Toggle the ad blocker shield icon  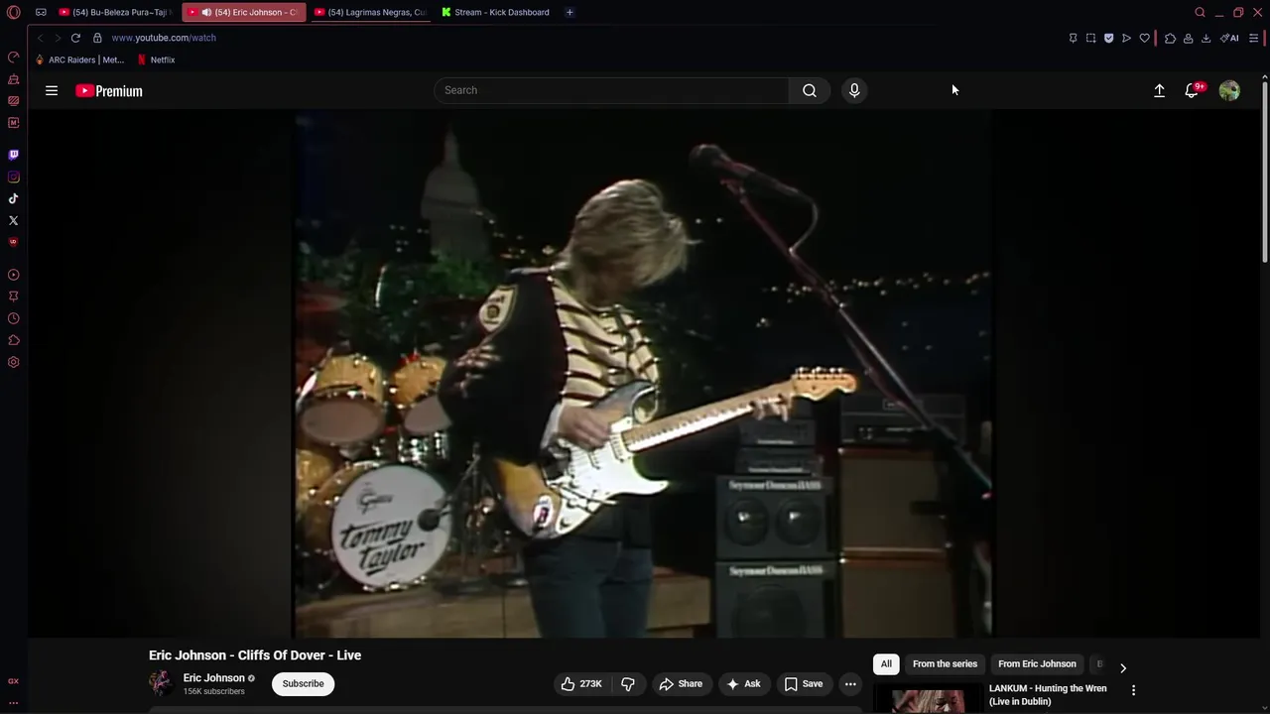pos(1108,38)
